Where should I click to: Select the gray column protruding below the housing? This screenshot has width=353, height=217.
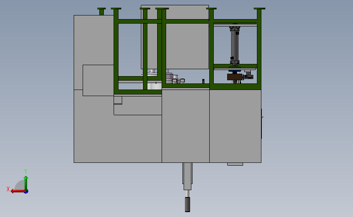point(187,176)
